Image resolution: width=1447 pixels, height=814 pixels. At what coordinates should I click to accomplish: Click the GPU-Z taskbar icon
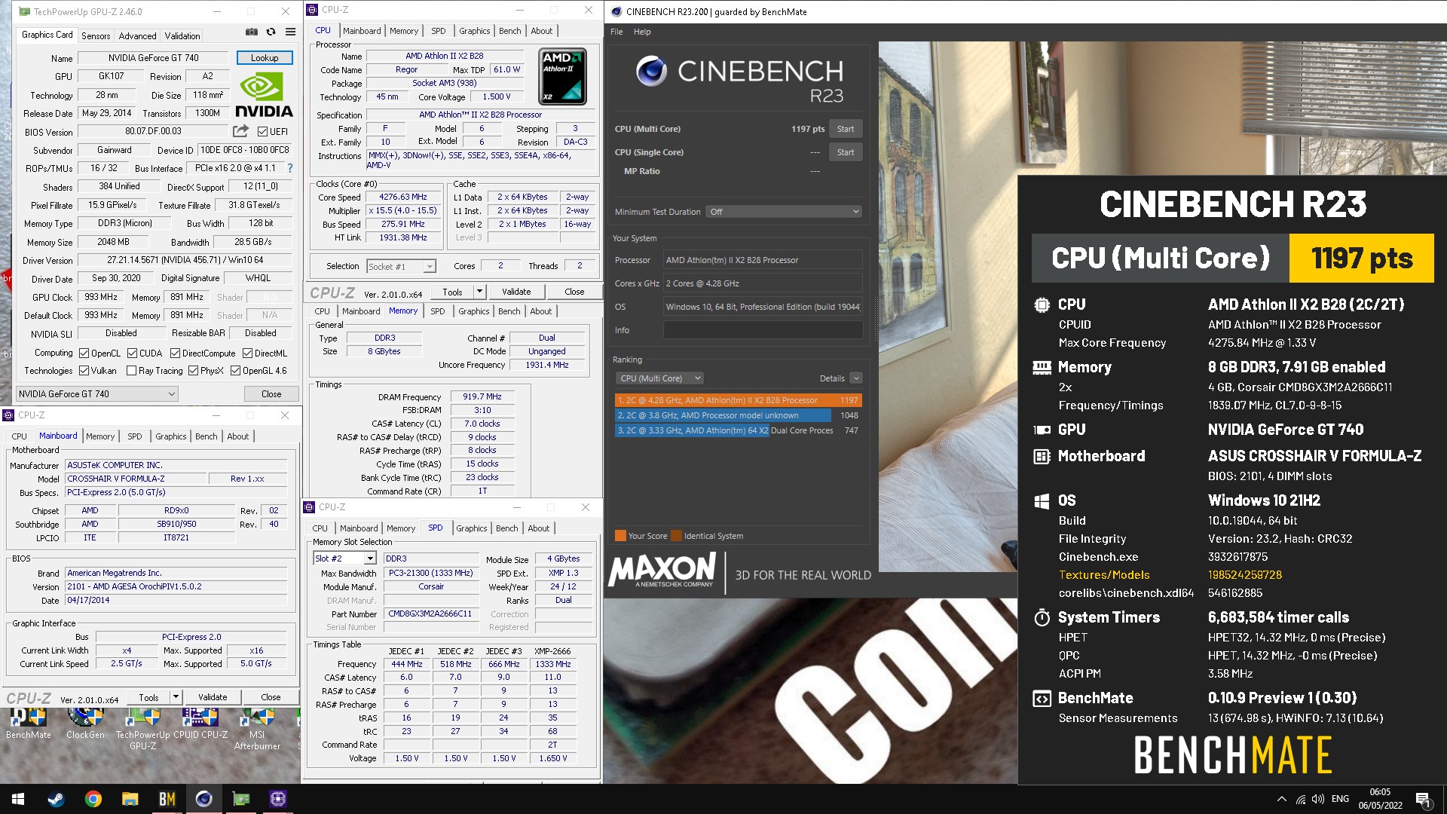(x=241, y=799)
